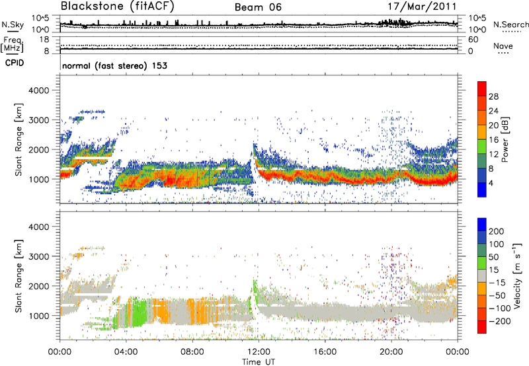This screenshot has width=529, height=366.
Task: Click power colorbar value '4'
Action: [x=491, y=183]
